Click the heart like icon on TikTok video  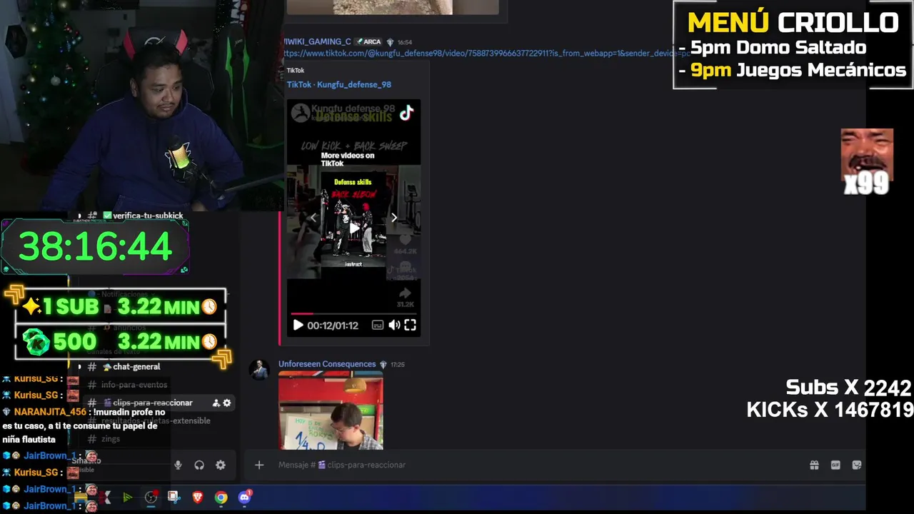pos(405,241)
